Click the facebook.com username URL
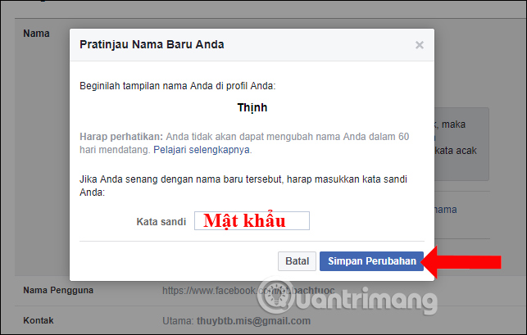 (248, 290)
